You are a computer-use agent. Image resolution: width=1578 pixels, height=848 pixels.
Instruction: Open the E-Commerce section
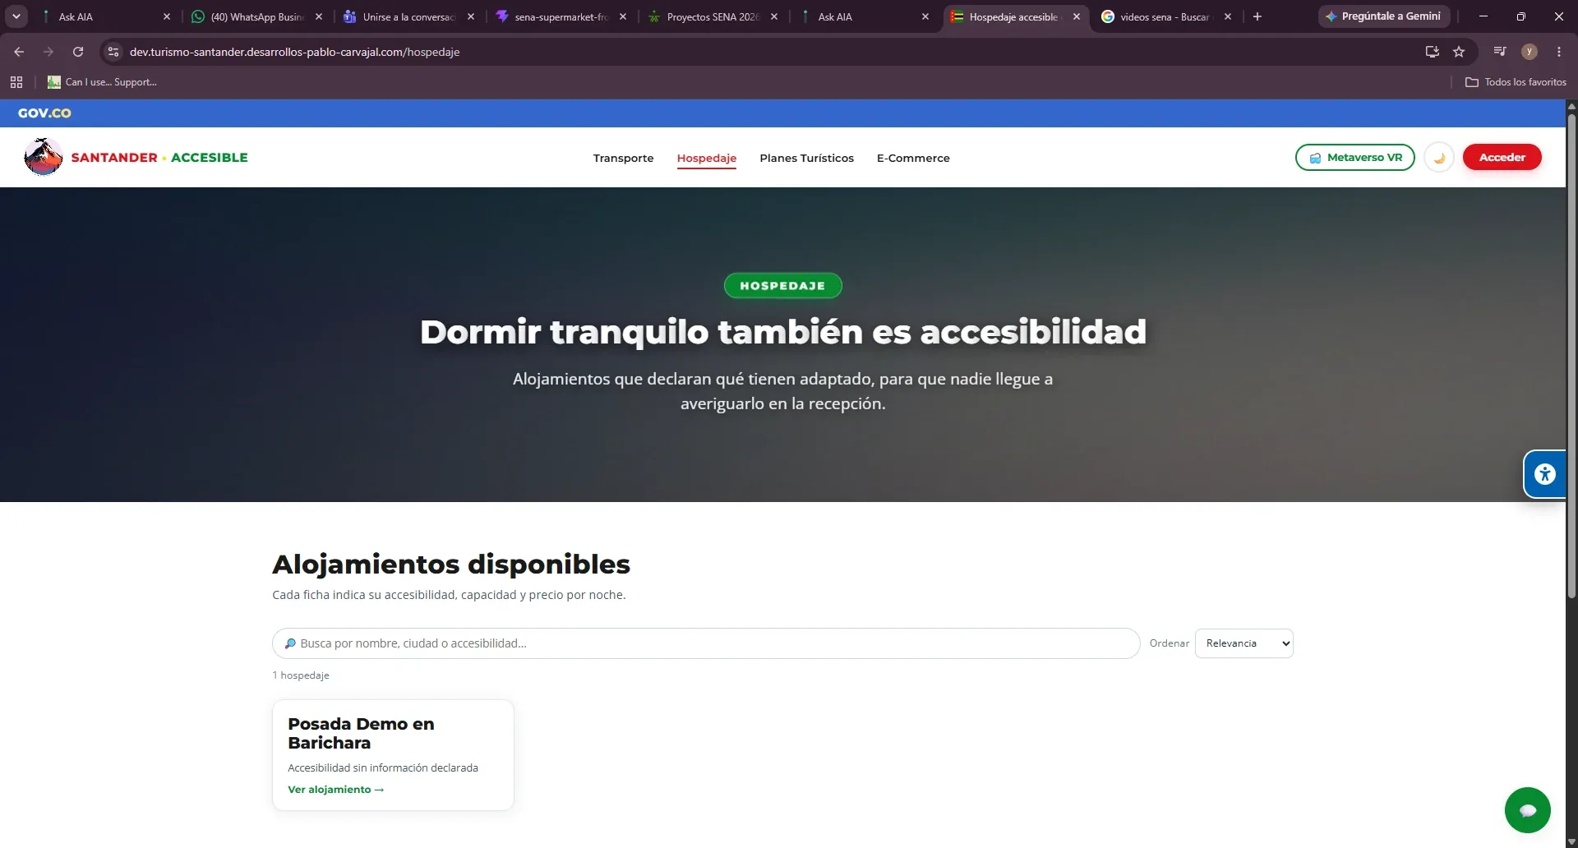(x=912, y=158)
